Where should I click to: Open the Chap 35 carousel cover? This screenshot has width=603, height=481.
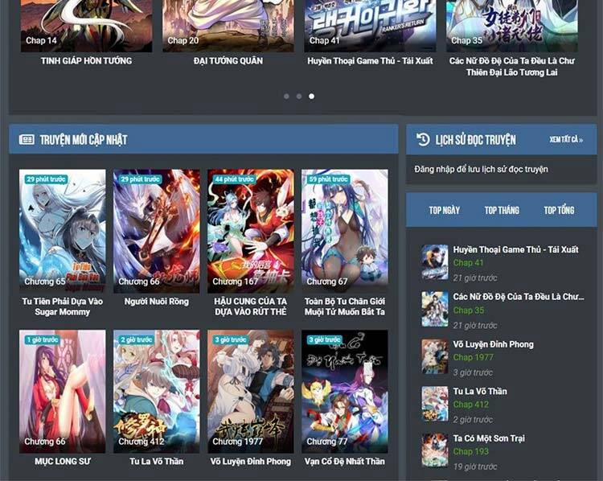[x=512, y=26]
